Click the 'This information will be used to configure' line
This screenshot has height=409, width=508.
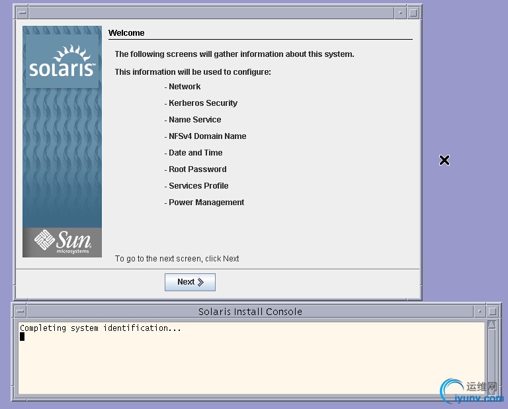pos(192,72)
